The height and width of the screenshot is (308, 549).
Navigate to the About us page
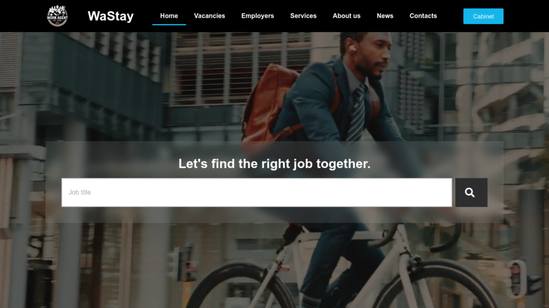point(346,16)
